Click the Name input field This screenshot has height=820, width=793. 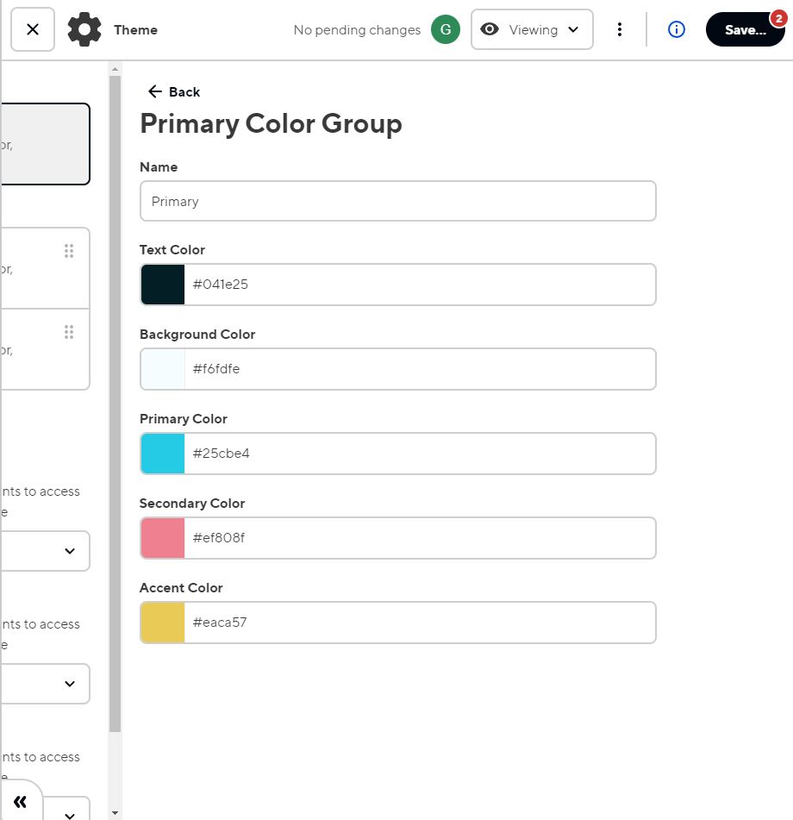pos(397,201)
